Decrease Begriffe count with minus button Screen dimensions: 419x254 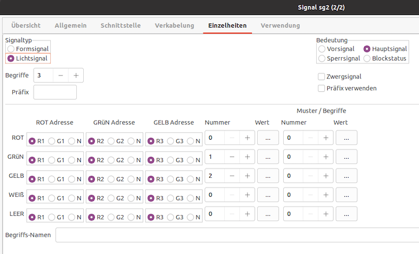point(61,75)
